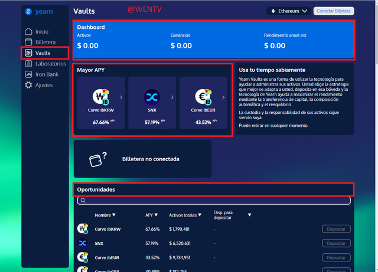
Task: Click Curve ibEUR token icon in Mayor APY
Action: tap(203, 97)
